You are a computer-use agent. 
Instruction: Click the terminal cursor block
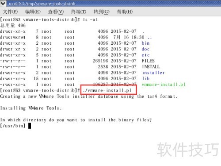pyautogui.click(x=30, y=126)
